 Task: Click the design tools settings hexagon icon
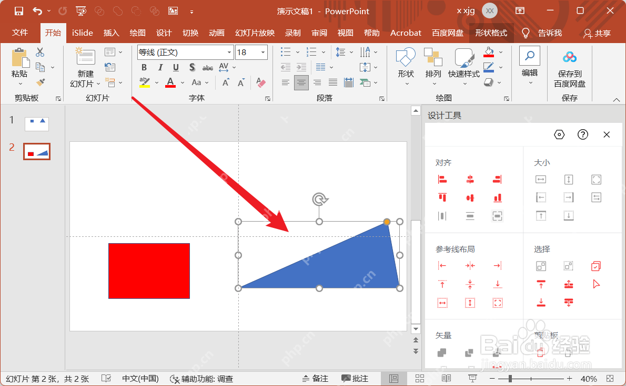coord(559,135)
